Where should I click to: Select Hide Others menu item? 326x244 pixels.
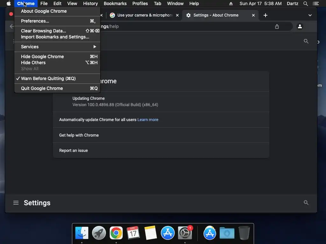(57, 63)
